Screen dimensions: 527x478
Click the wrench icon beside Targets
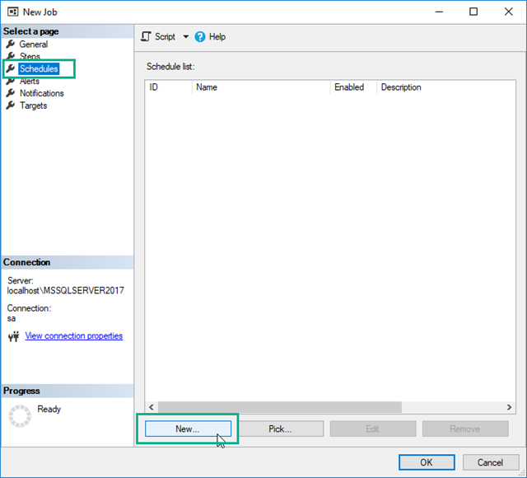pos(11,105)
